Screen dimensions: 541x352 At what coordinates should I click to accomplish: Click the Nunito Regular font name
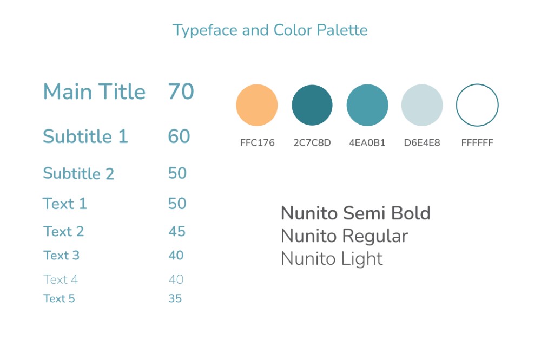[x=344, y=236]
